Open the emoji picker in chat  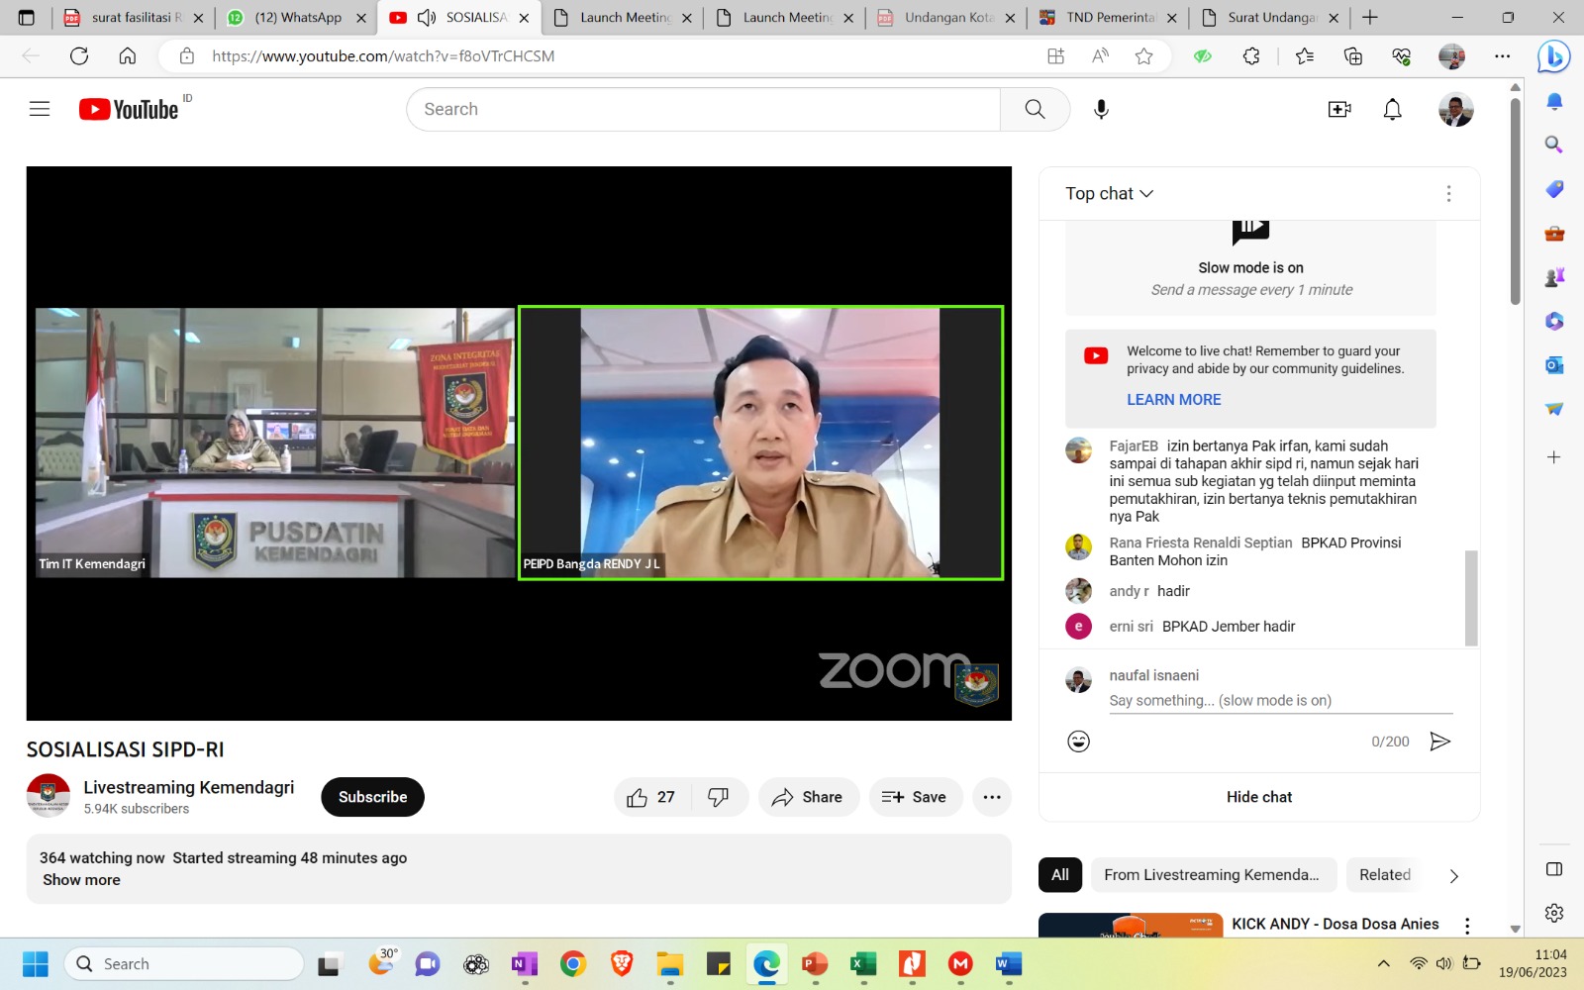pyautogui.click(x=1078, y=742)
